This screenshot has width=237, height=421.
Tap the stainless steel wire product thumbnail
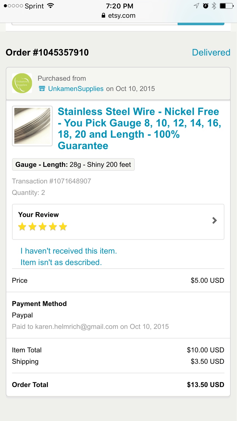point(32,126)
